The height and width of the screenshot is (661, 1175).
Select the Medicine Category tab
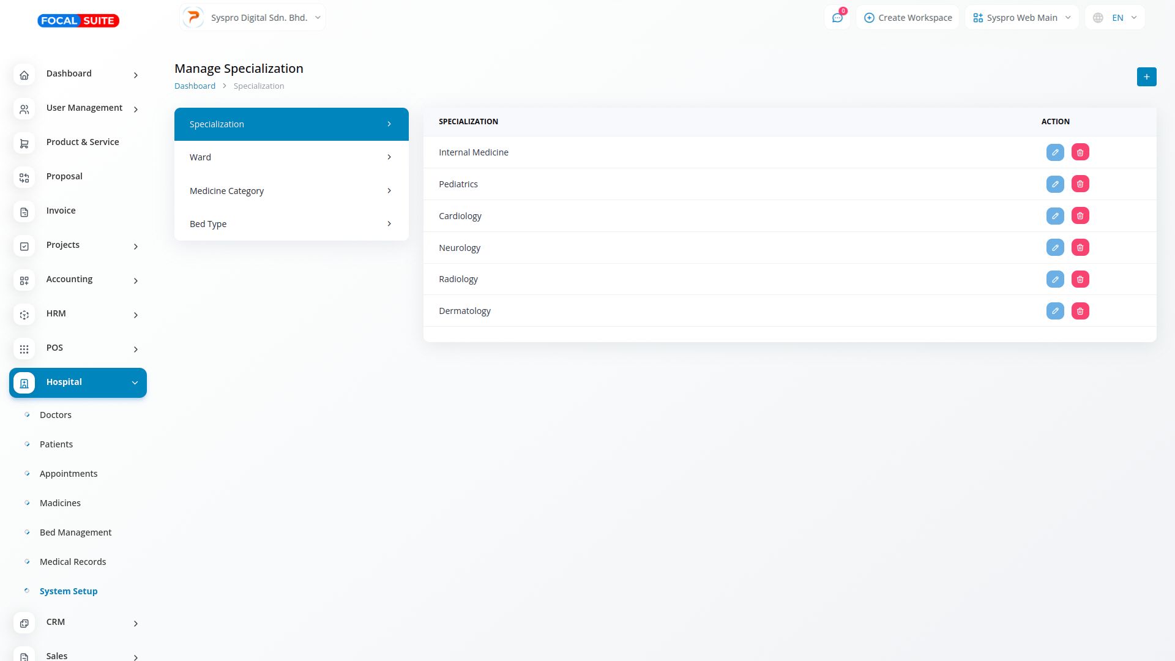pos(291,191)
